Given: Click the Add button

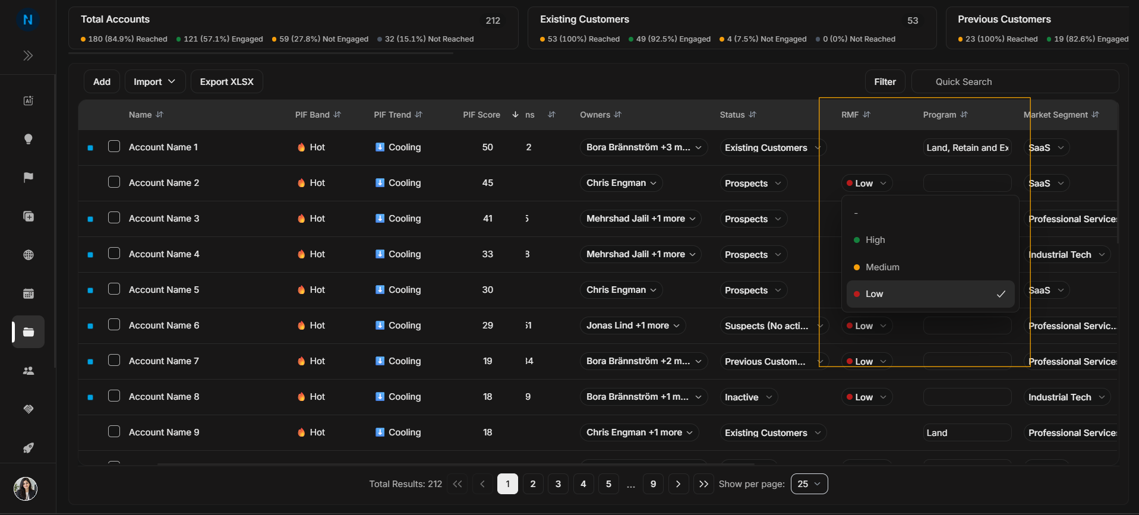Looking at the screenshot, I should pos(102,82).
